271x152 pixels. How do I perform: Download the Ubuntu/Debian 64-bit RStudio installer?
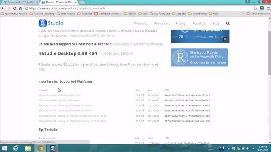click(x=65, y=111)
